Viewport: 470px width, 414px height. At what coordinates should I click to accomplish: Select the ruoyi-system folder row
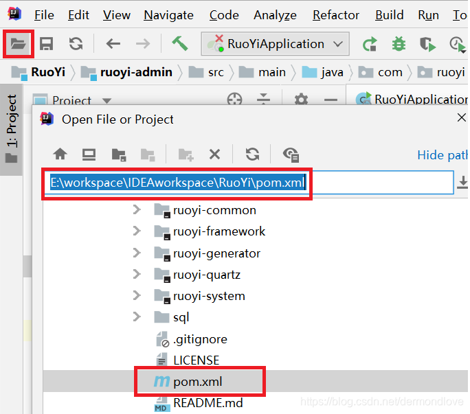[256, 296]
